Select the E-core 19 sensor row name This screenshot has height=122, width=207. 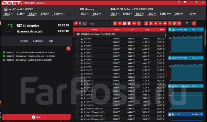pos(88,105)
